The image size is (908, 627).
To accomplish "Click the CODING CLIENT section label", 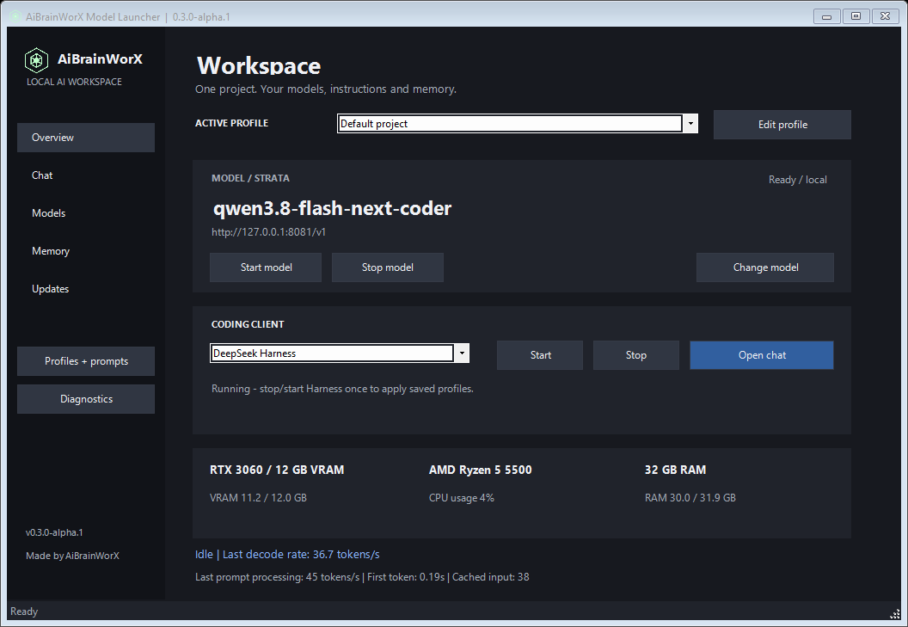I will click(248, 324).
